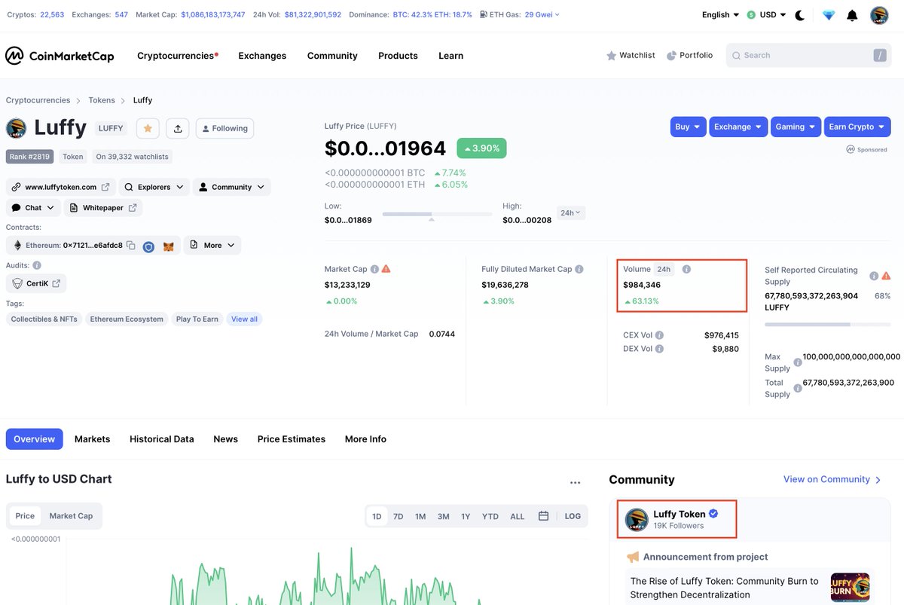Toggle the Luffy watchlist star button
The image size is (904, 605).
point(148,129)
